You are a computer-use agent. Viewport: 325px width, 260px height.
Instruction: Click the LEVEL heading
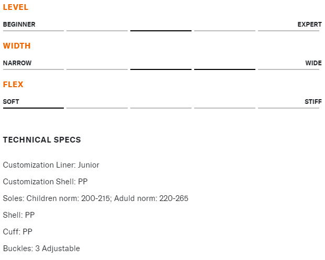(16, 7)
